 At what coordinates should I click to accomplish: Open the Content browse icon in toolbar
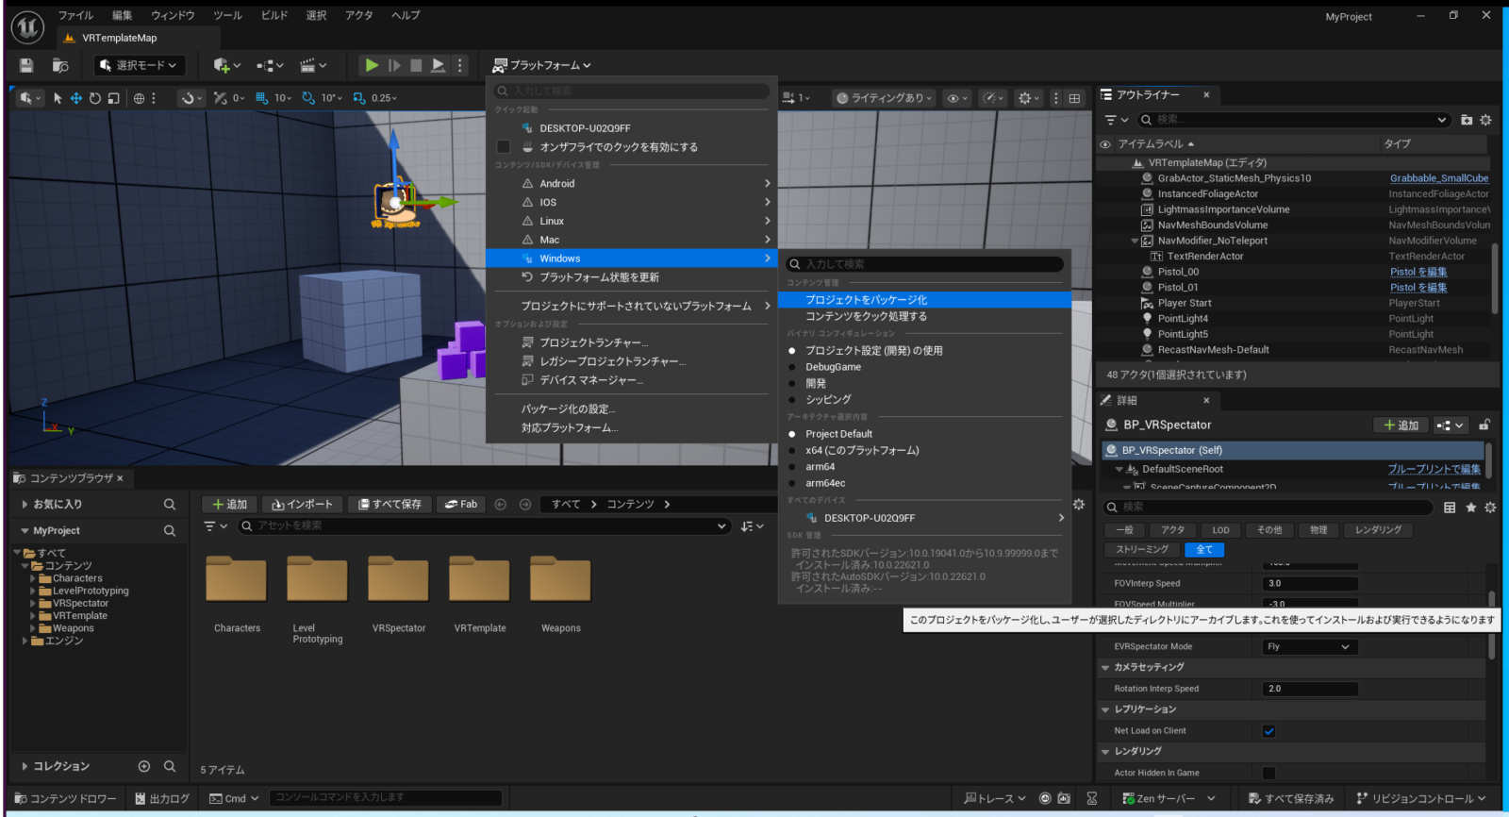[x=60, y=65]
